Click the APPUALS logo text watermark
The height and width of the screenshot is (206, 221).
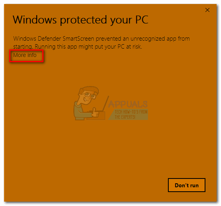(x=128, y=104)
